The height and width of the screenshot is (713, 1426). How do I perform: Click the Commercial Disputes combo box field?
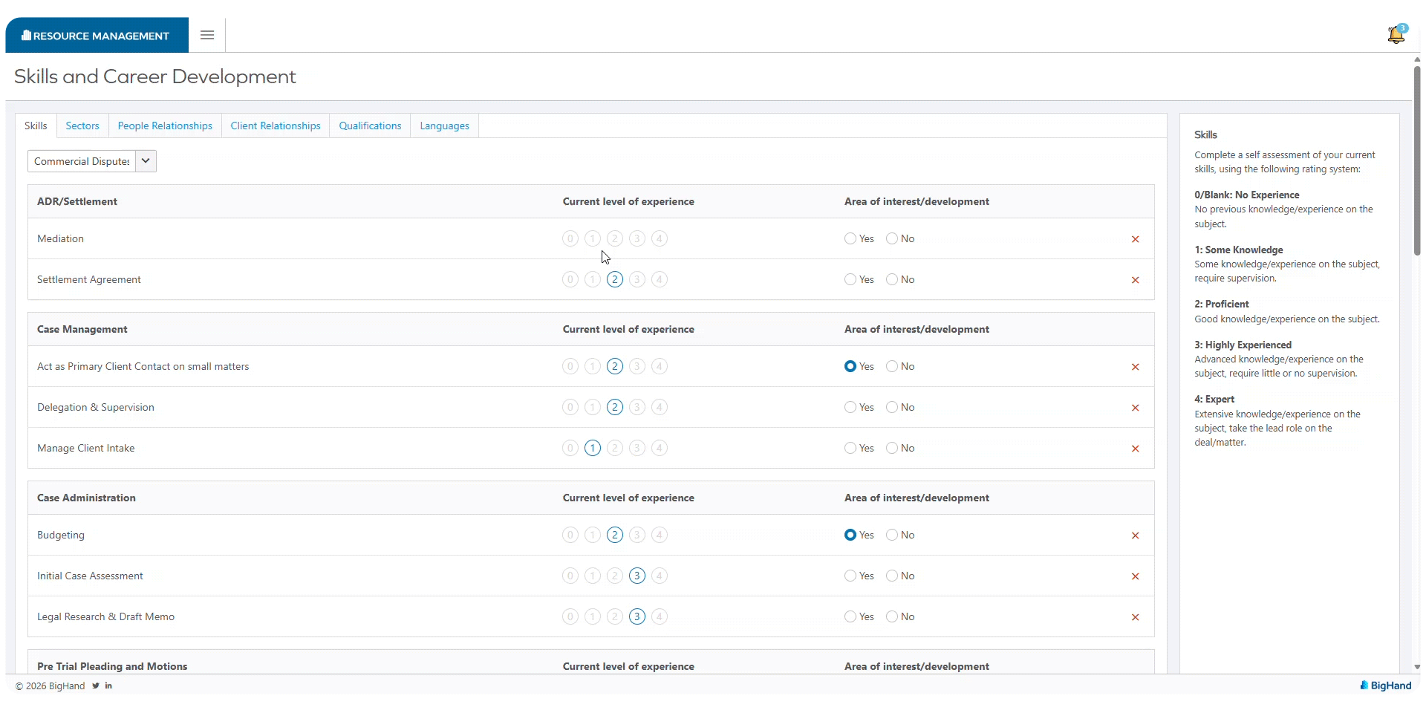point(82,161)
